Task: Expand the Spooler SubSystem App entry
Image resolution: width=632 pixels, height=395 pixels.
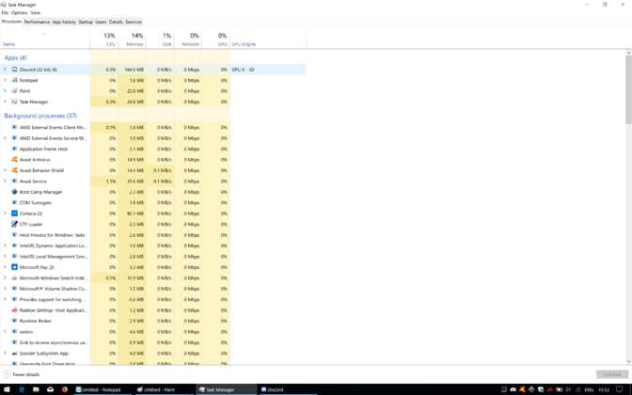Action: [6, 354]
